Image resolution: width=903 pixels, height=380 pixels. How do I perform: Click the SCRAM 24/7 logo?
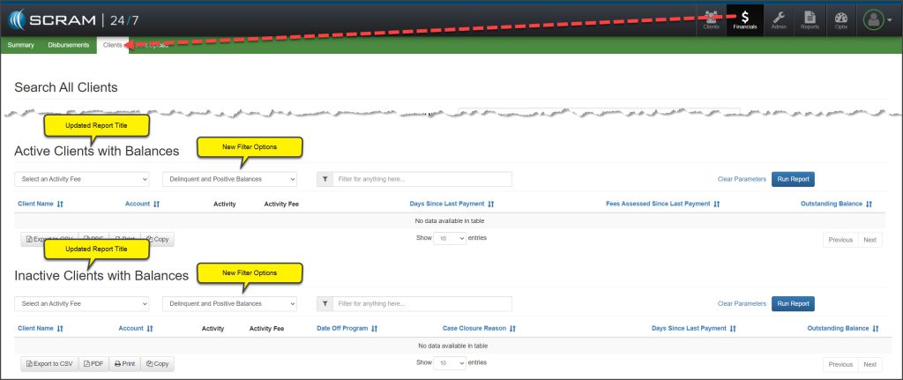tap(73, 19)
